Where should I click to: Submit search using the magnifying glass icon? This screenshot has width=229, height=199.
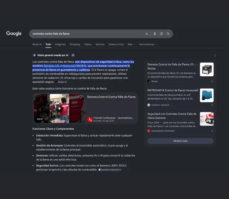(x=168, y=34)
